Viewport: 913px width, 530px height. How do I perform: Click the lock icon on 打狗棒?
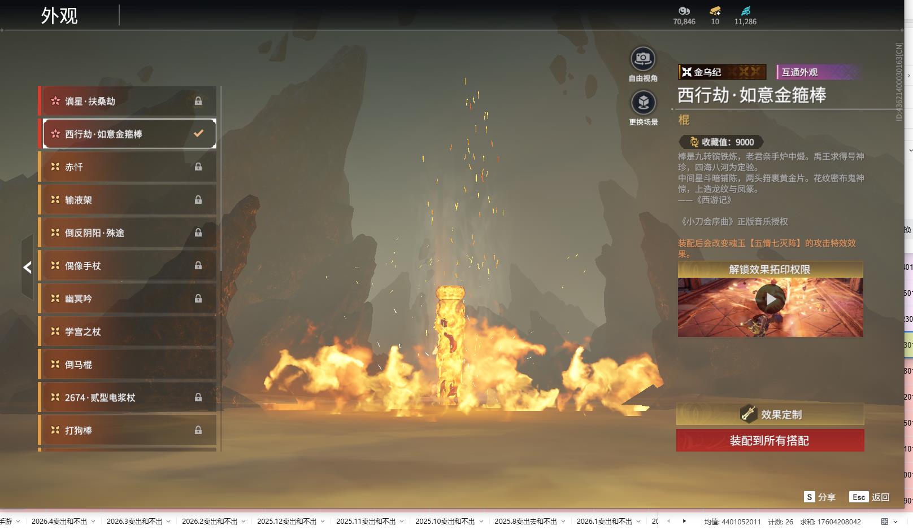tap(198, 430)
